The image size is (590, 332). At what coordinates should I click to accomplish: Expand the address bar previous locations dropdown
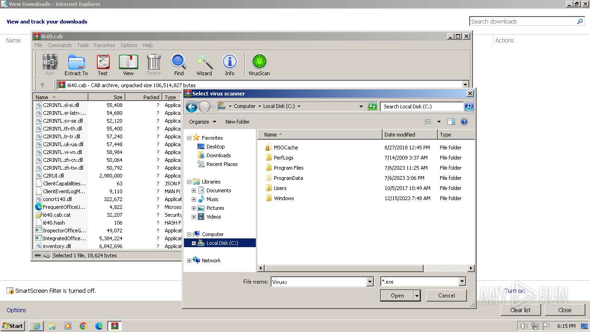pyautogui.click(x=361, y=107)
